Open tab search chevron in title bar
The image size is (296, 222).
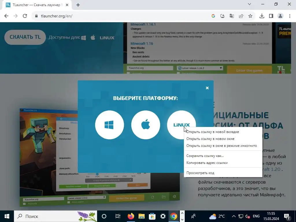click(x=249, y=4)
